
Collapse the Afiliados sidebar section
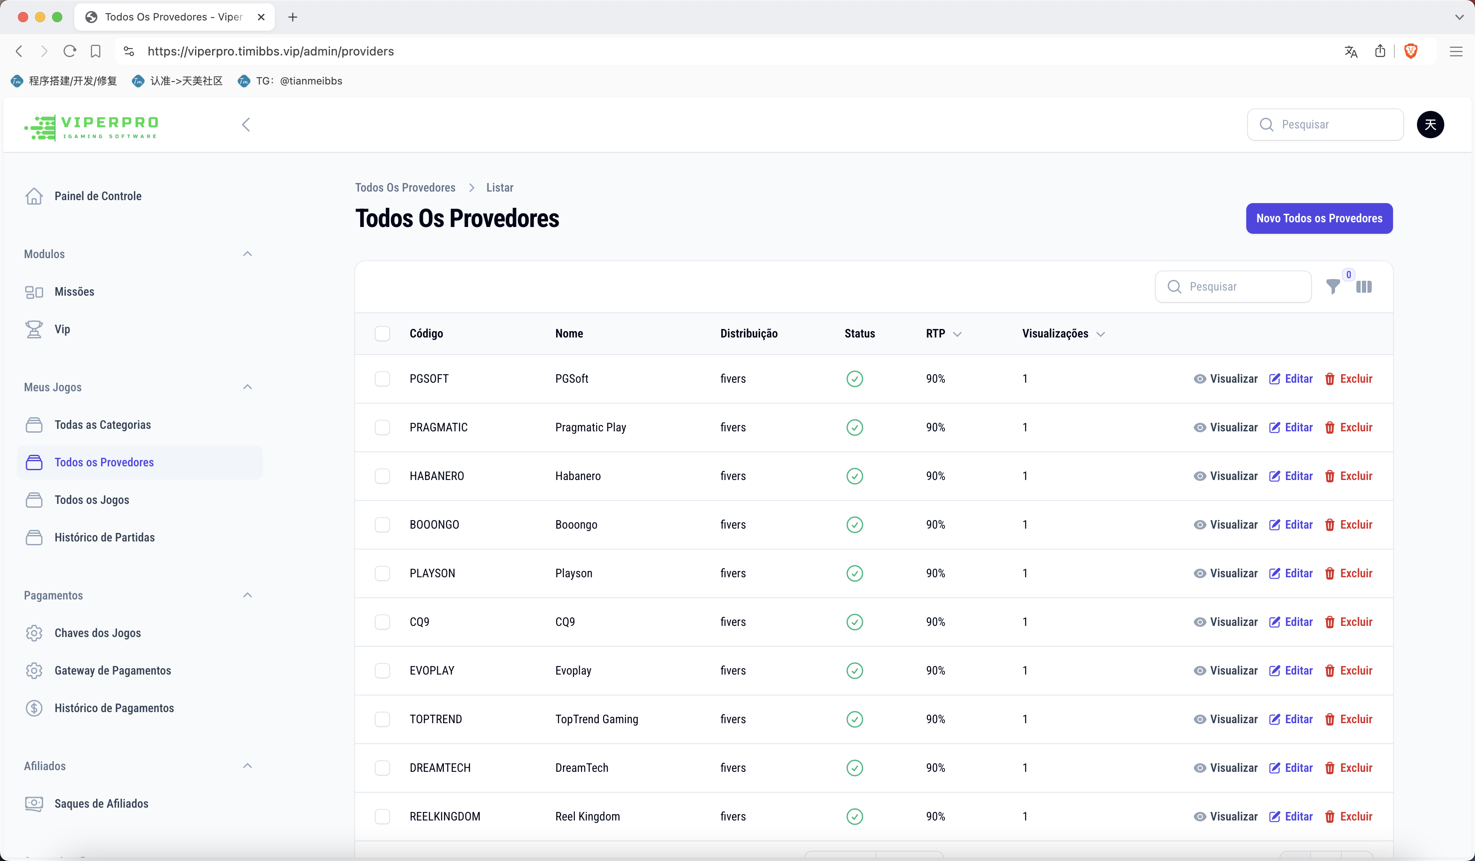(248, 766)
